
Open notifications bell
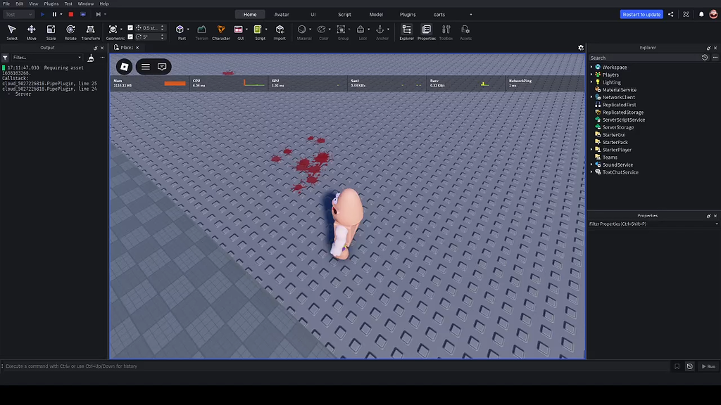[x=701, y=14]
